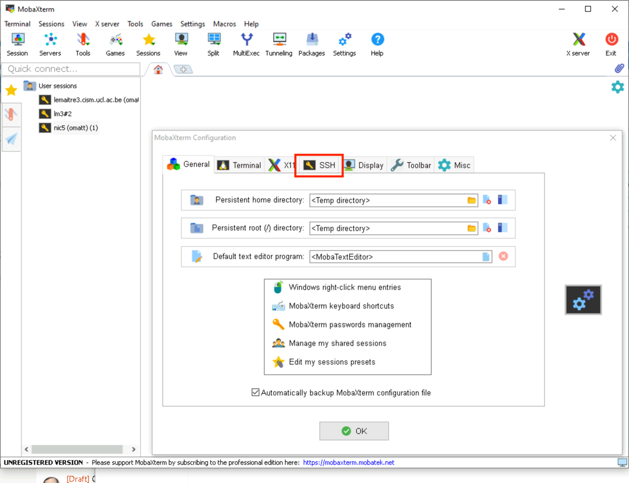Open the Servers toolbar icon
The width and height of the screenshot is (629, 483).
point(50,45)
